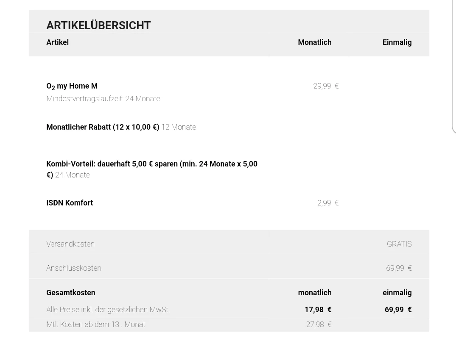Click the GRATIS shipping value

click(x=399, y=244)
